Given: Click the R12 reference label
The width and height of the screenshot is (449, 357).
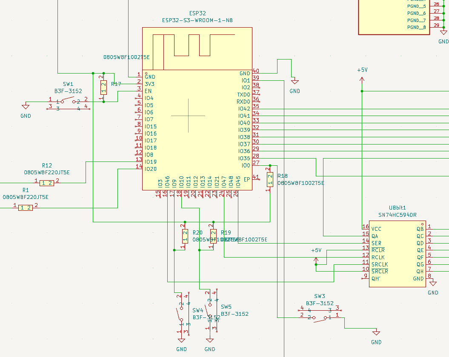Looking at the screenshot, I should 47,165.
